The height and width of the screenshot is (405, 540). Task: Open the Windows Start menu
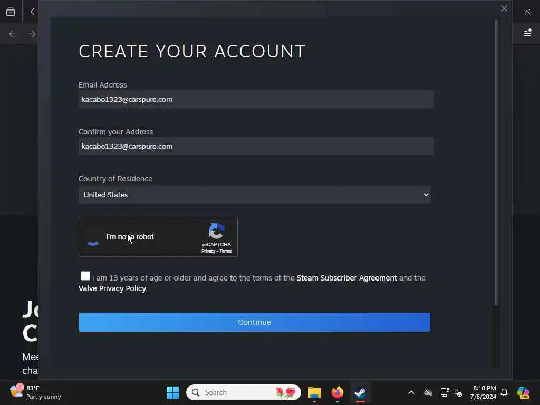click(x=172, y=392)
